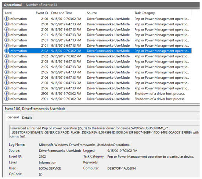
Task: Click the LOCAL SERVICE user value
Action: (x=50, y=168)
